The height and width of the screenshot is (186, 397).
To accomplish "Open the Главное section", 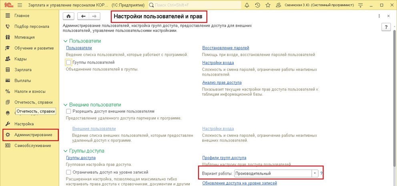I will 22,16.
